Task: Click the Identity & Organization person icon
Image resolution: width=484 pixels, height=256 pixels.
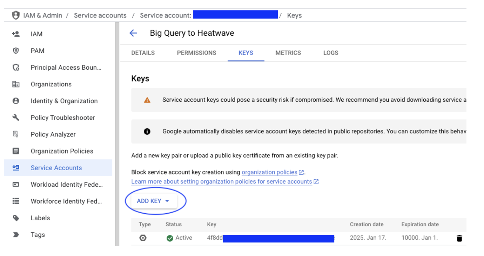Action: coord(16,101)
